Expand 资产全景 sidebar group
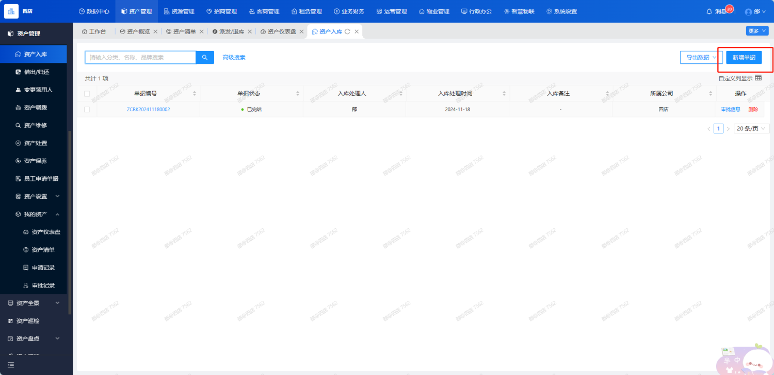The width and height of the screenshot is (774, 375). pos(34,303)
